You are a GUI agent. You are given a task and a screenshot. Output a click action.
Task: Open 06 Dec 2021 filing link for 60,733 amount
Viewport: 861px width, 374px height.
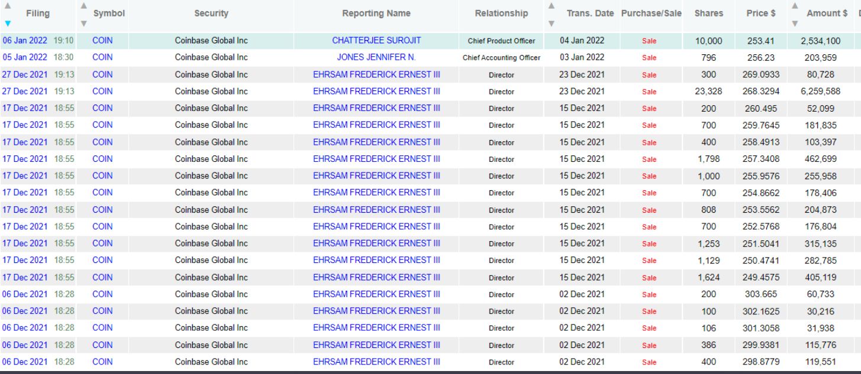[25, 294]
